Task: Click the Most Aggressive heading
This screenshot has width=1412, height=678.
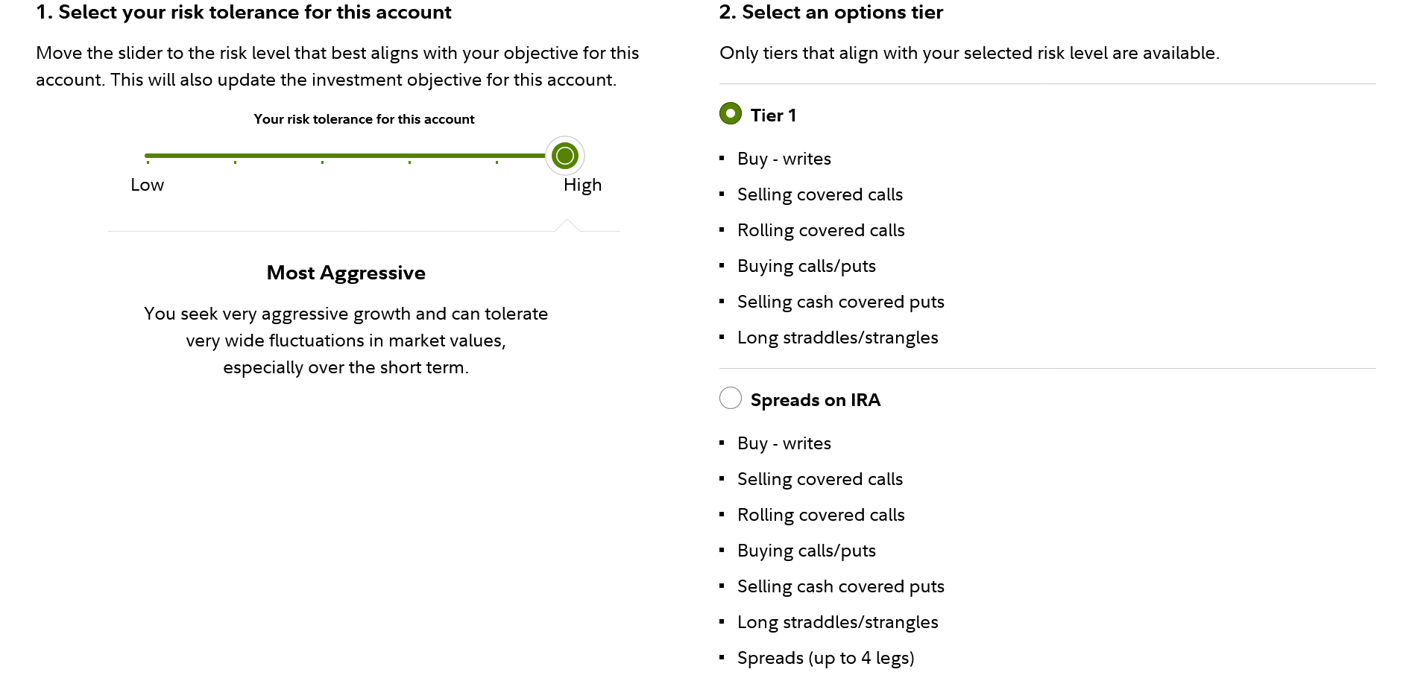Action: point(346,273)
